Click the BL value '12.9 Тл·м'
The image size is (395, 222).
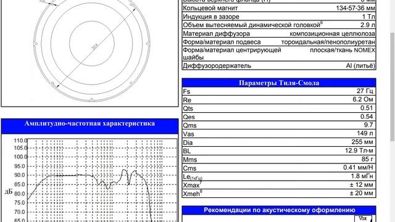359,150
